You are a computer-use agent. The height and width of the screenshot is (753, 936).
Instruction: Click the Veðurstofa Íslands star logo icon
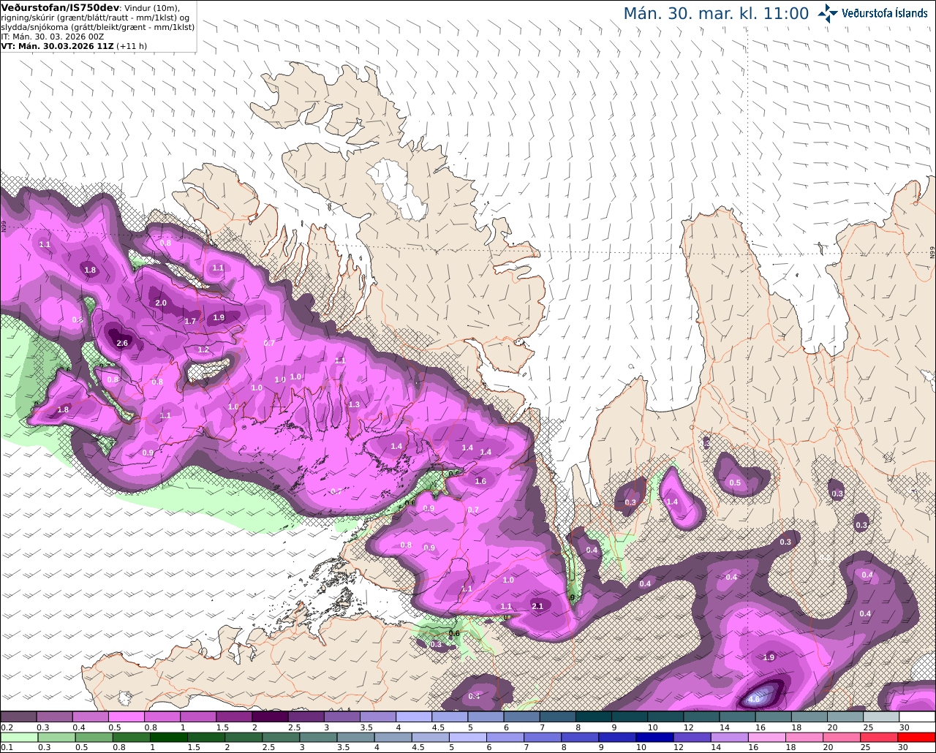pyautogui.click(x=828, y=13)
